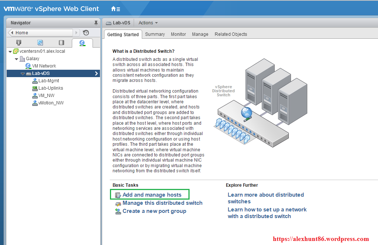The width and height of the screenshot is (378, 245).
Task: Click the Home menu icon in header
Action: click(x=115, y=8)
